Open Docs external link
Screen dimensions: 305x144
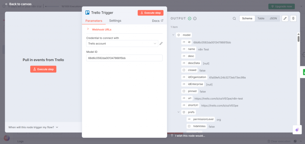click(x=158, y=21)
